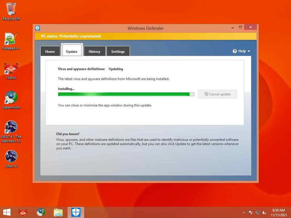
Task: Select the r3dfox desktop shortcut
Action: coord(11,71)
